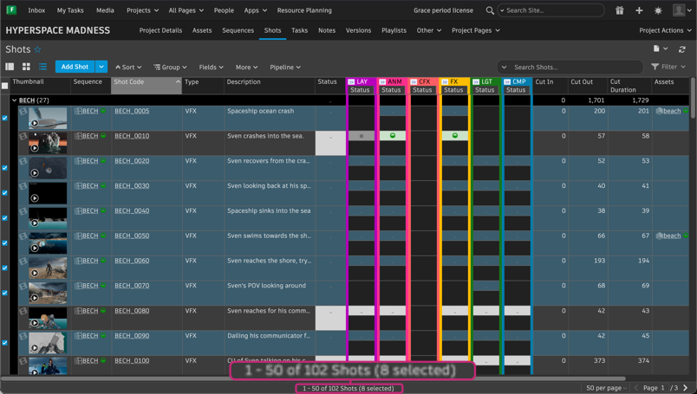Open the Resource Planning menu item
The height and width of the screenshot is (394, 697).
pos(304,10)
